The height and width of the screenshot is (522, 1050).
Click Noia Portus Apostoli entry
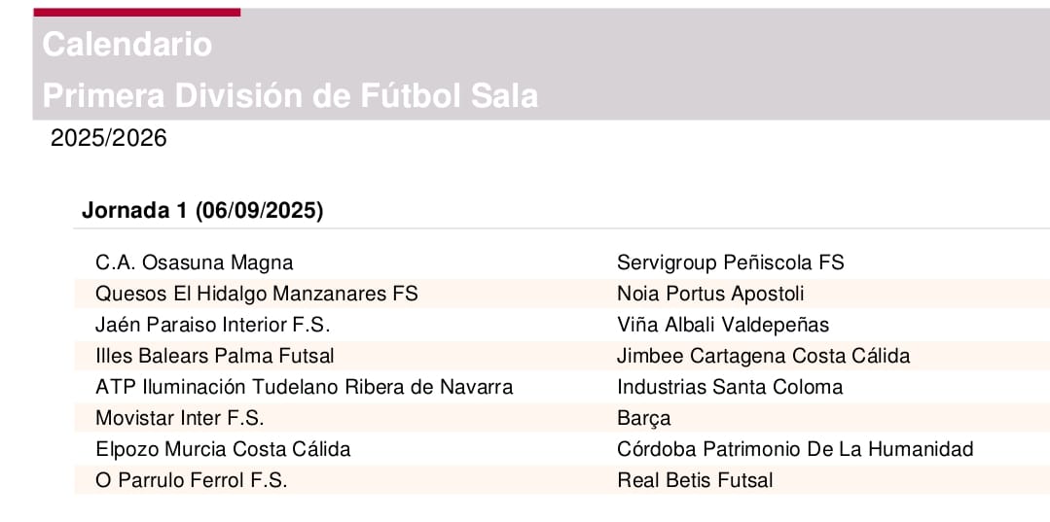[710, 294]
